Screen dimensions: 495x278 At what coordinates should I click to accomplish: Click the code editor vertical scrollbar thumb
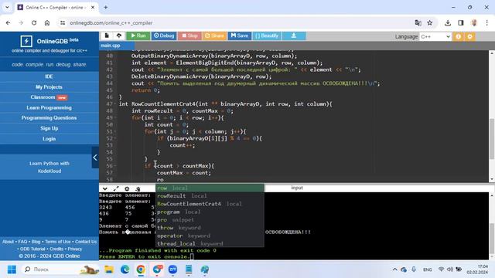[492, 139]
